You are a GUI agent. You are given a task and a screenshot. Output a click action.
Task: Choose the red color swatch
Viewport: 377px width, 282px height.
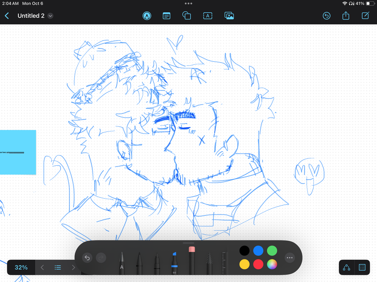[x=258, y=264]
